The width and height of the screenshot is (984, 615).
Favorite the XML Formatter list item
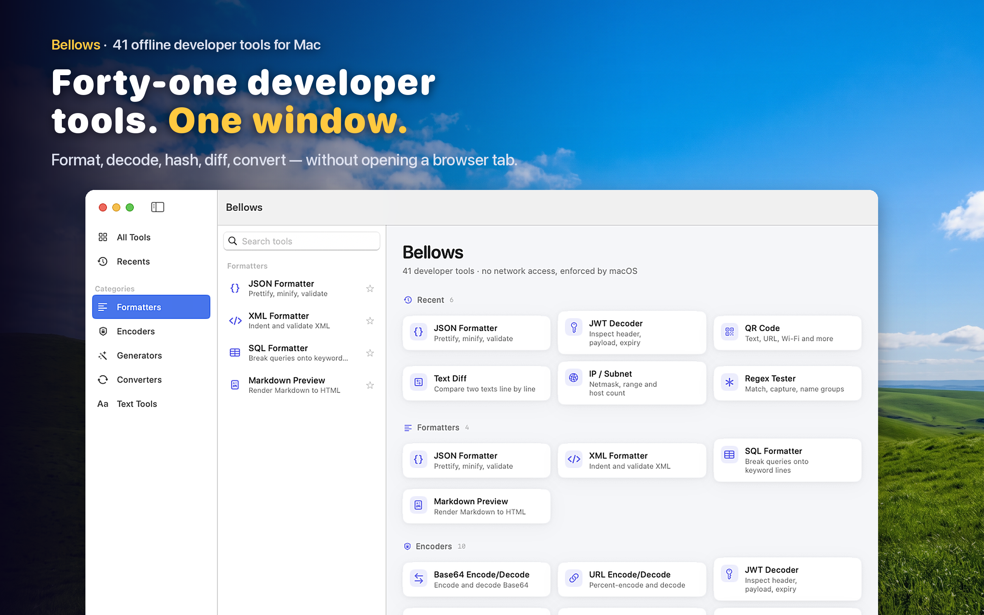click(x=370, y=320)
